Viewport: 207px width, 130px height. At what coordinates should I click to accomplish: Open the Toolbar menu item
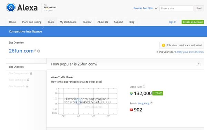(87, 22)
